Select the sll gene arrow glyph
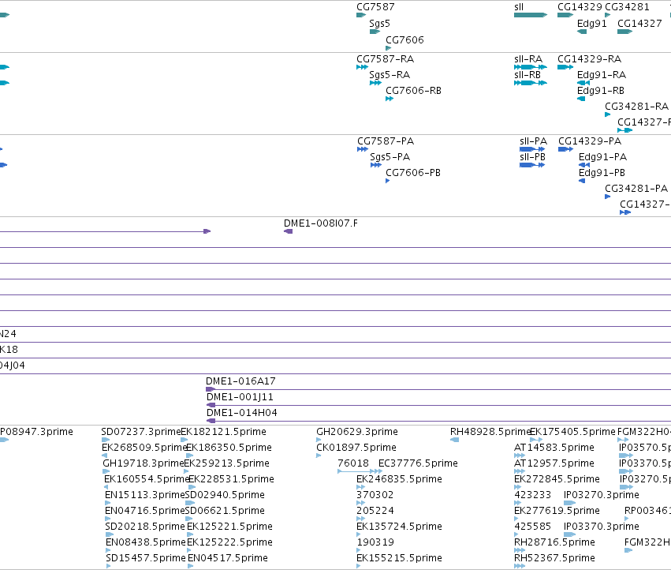The image size is (671, 570). [x=531, y=15]
